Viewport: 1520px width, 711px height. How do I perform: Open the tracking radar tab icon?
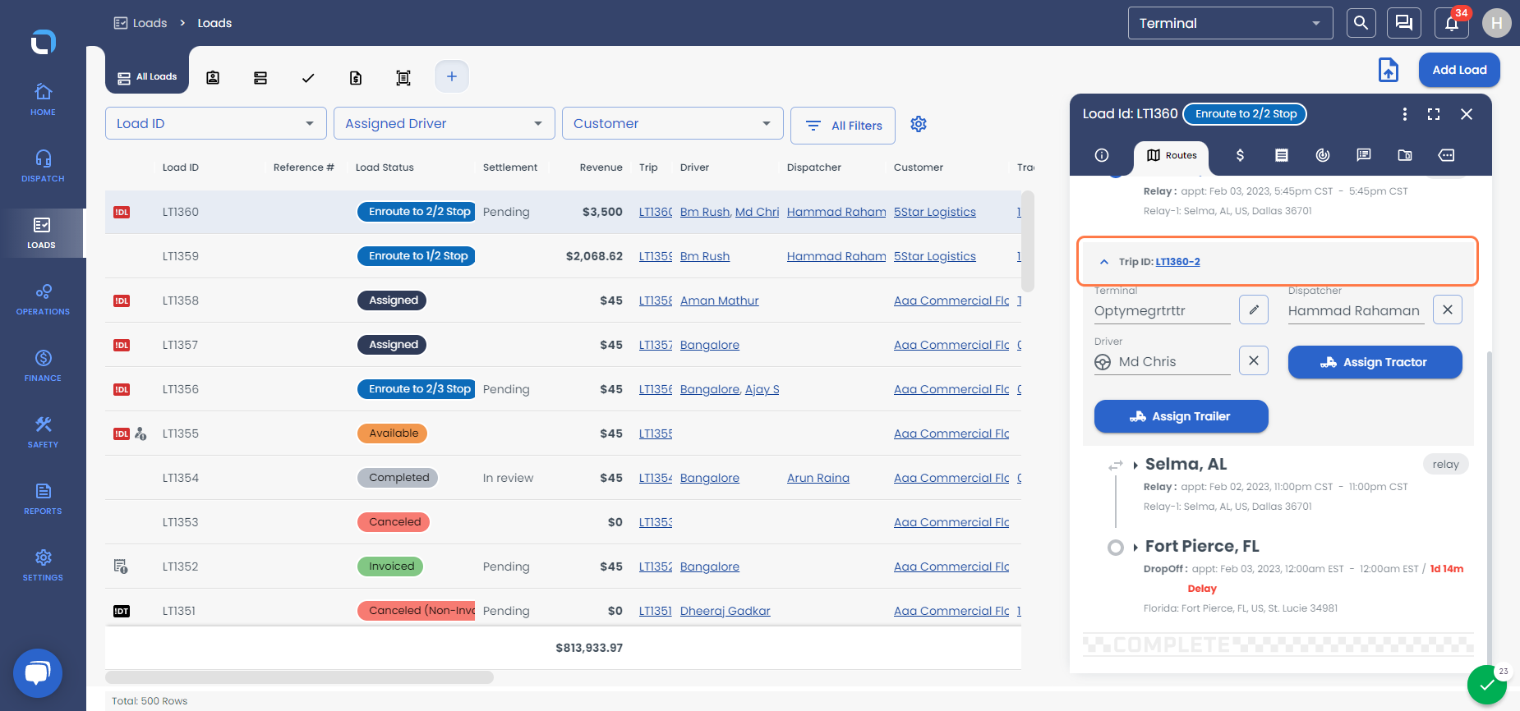coord(1323,155)
